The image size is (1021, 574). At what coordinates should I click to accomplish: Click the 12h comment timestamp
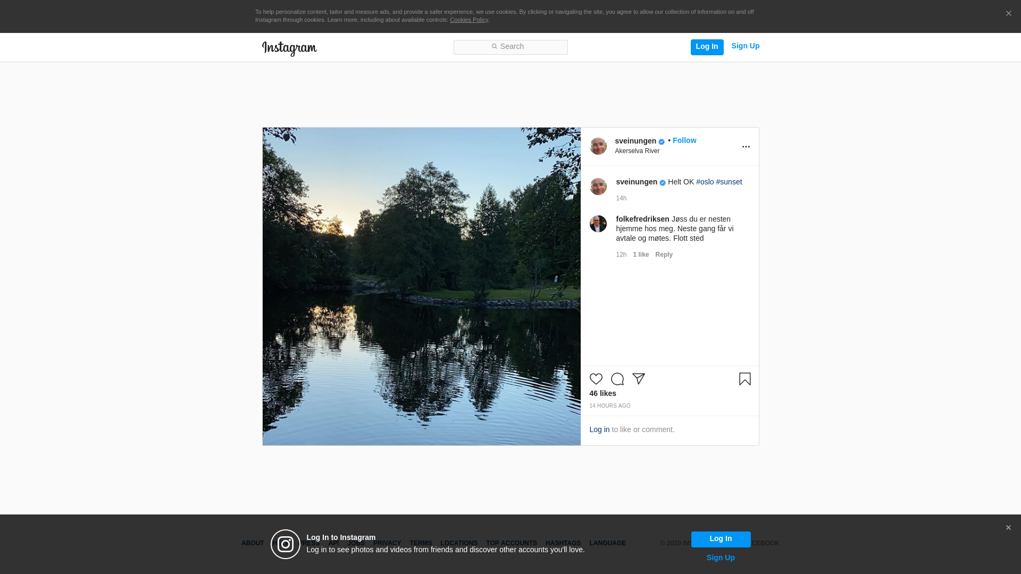[x=621, y=255]
